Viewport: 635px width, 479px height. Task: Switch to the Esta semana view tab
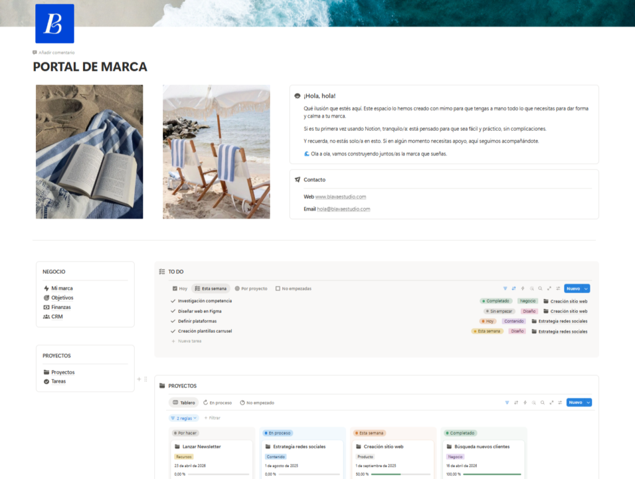click(x=211, y=288)
